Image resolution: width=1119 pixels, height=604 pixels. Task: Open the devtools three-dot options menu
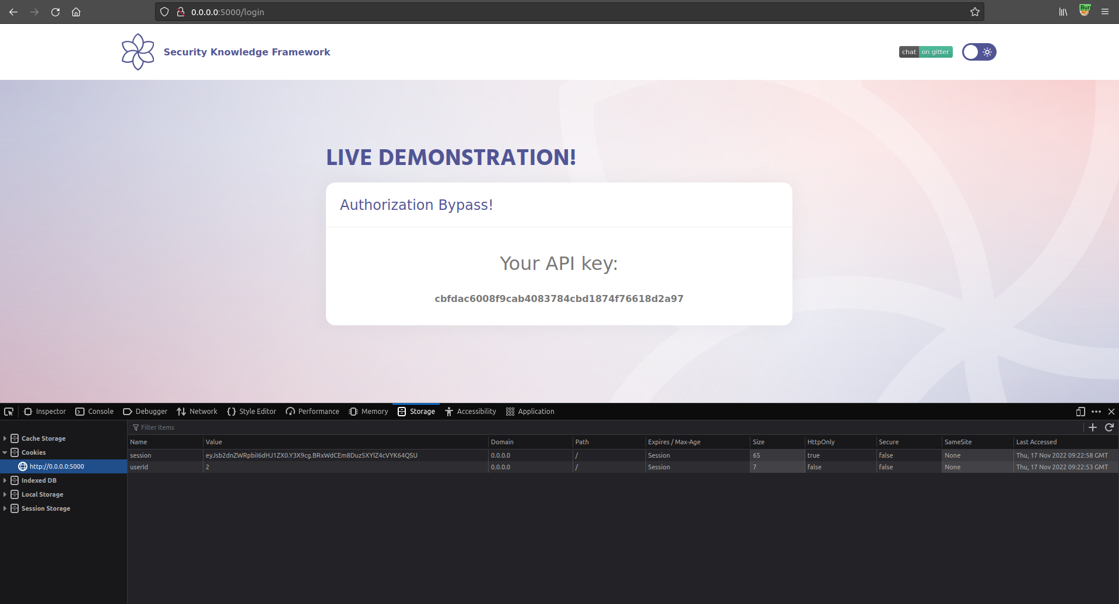[x=1096, y=412]
